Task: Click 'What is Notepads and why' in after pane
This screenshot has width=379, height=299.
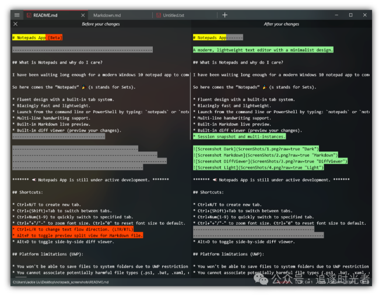Action: click(x=238, y=62)
